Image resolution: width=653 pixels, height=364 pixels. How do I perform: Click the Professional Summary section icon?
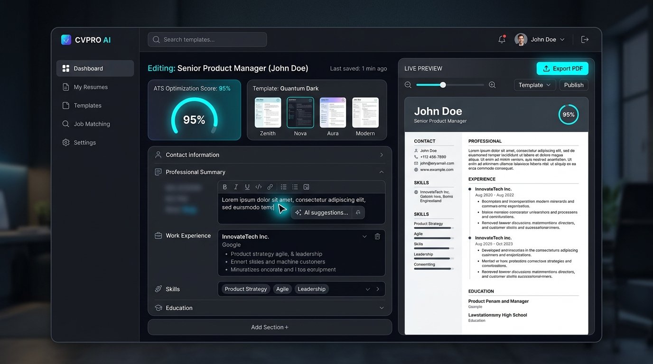(159, 172)
